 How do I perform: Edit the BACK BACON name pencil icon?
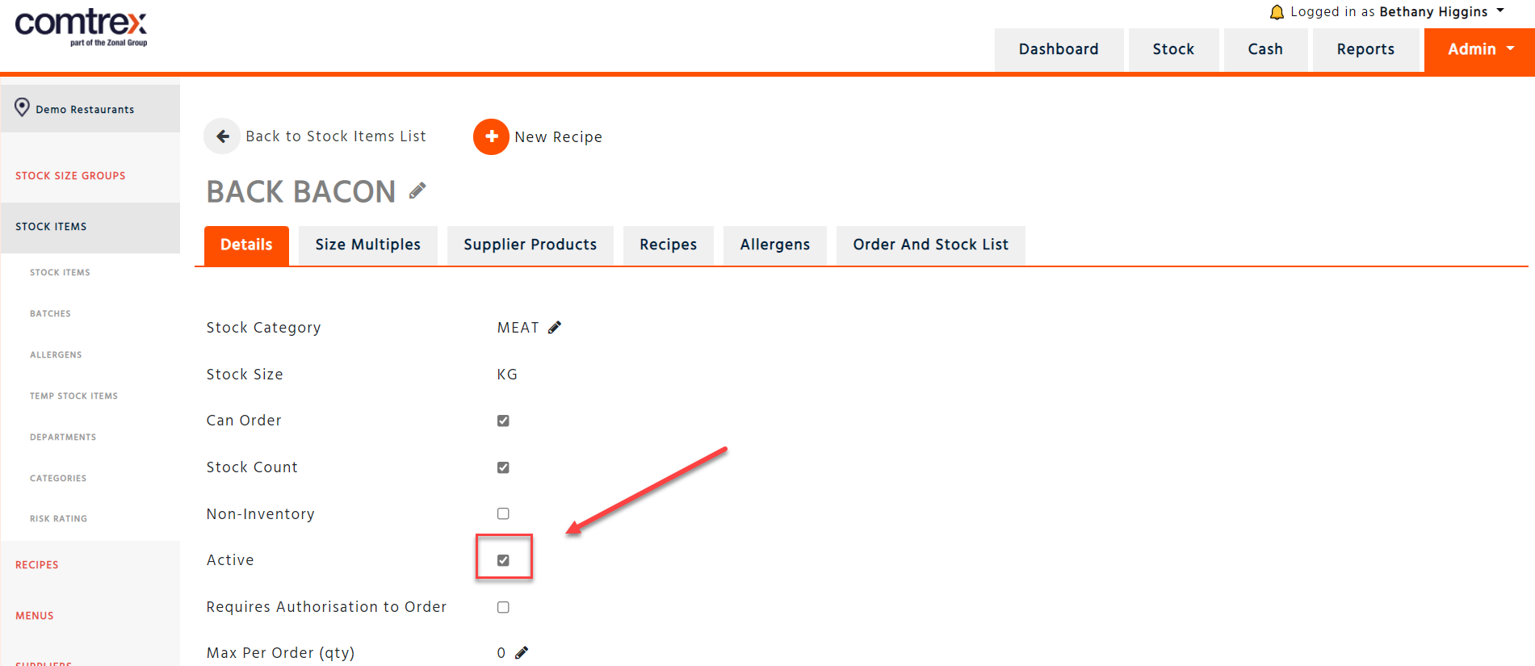pyautogui.click(x=417, y=191)
